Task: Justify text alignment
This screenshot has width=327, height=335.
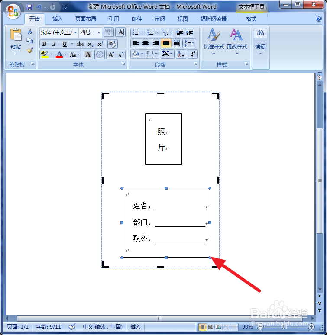Action: [166, 43]
